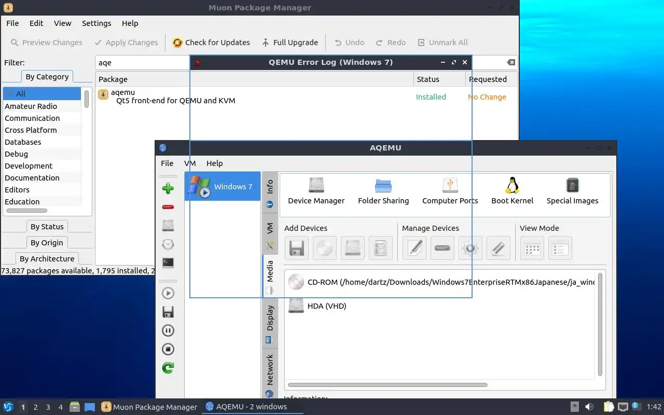This screenshot has height=415, width=664.
Task: Click the floppy Save VM state icon in sidebar
Action: click(x=168, y=312)
